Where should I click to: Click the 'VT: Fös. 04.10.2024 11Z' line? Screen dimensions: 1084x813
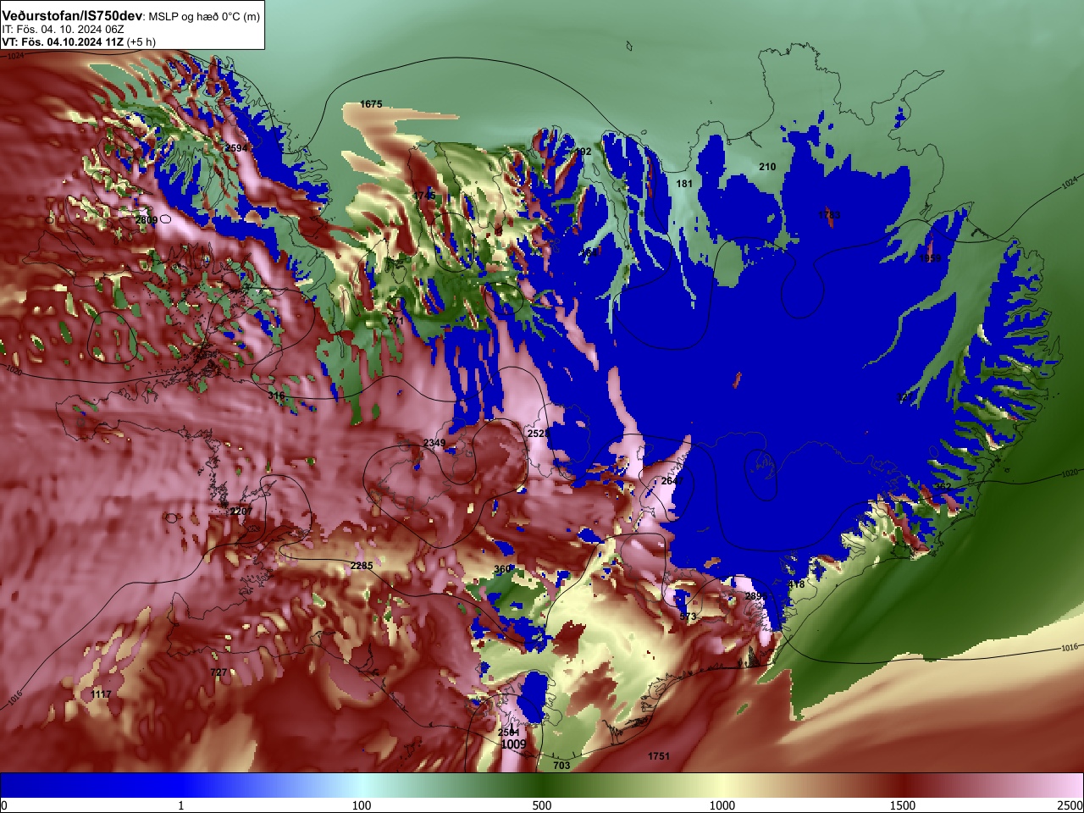click(x=63, y=41)
